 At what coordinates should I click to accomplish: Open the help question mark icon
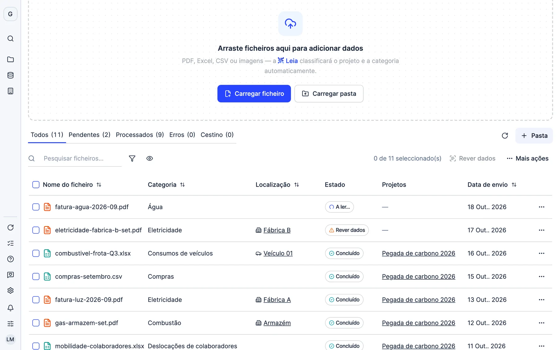tap(10, 259)
